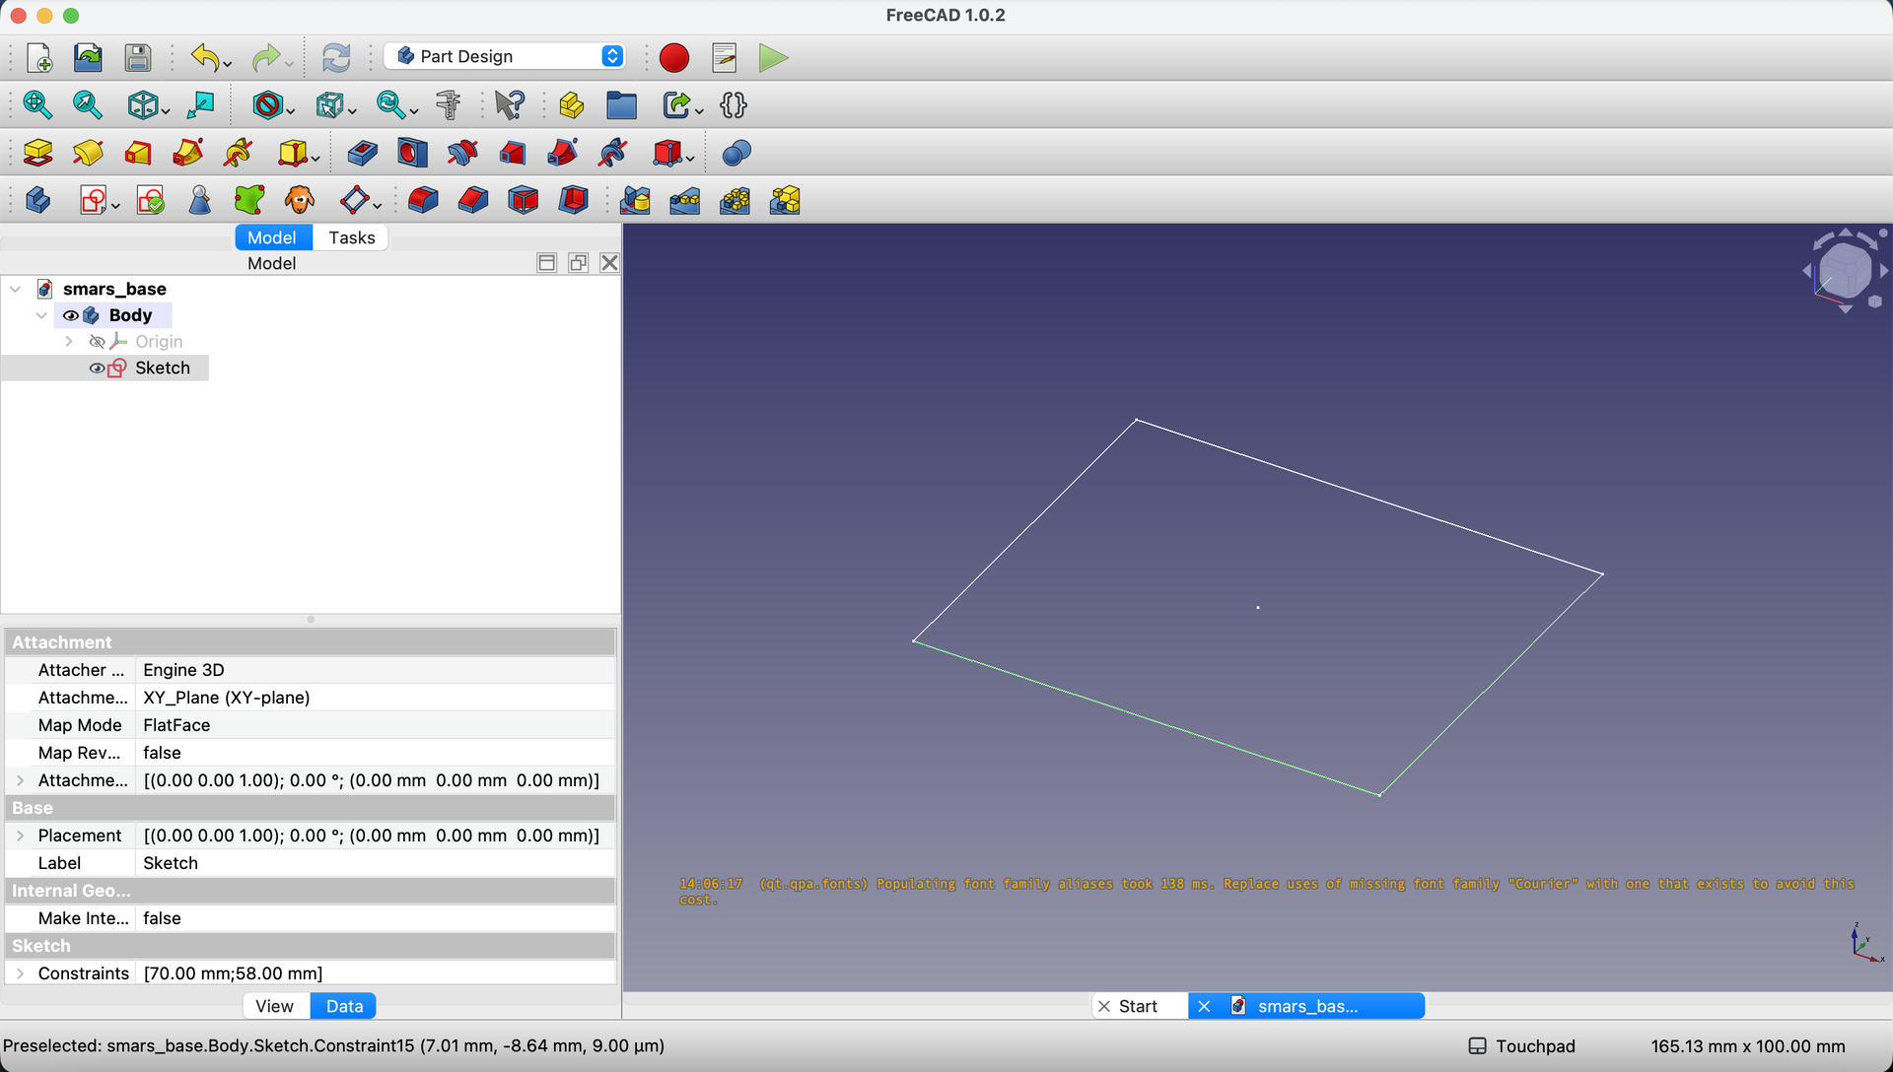Expand the Placement property row
Screen dimensions: 1893x1072
(x=20, y=836)
